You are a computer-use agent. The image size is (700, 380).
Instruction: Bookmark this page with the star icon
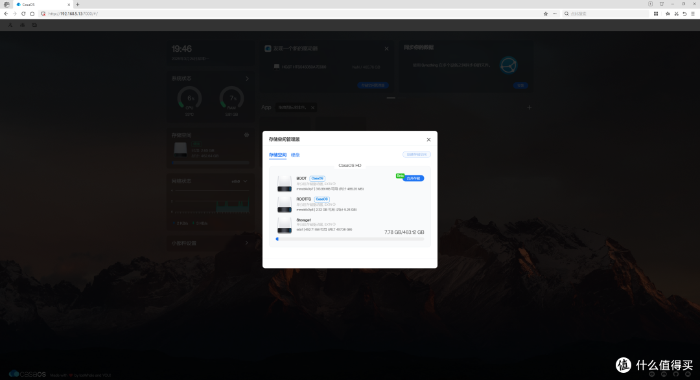click(546, 14)
